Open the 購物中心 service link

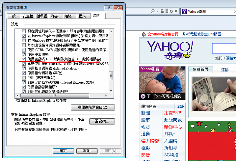pos(173,127)
